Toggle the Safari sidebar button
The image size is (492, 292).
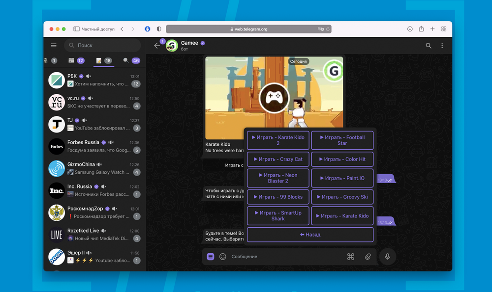(x=76, y=29)
